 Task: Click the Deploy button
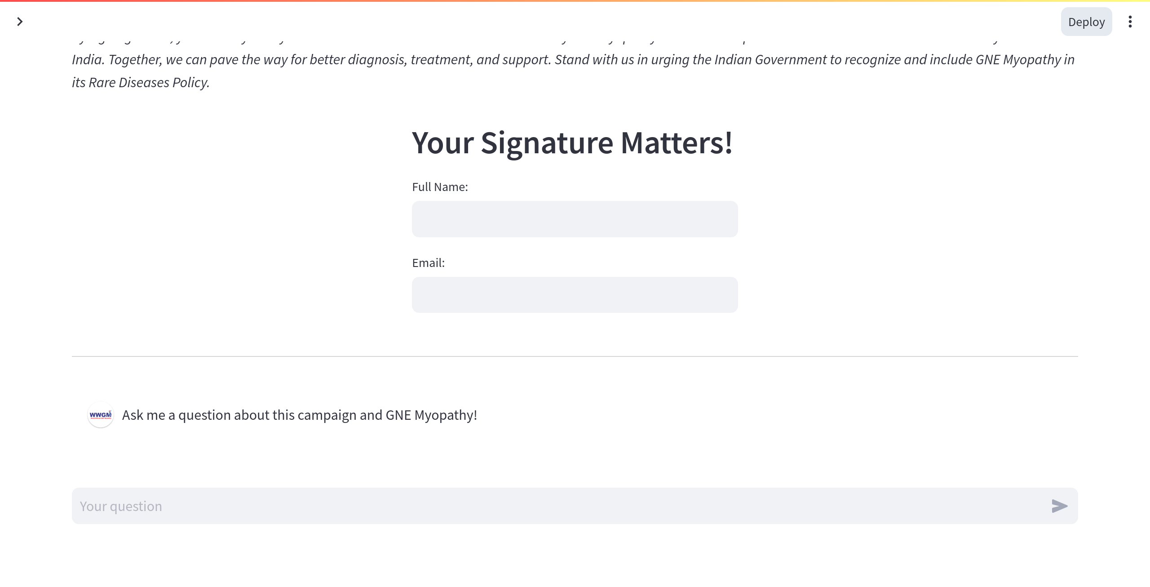pos(1086,22)
